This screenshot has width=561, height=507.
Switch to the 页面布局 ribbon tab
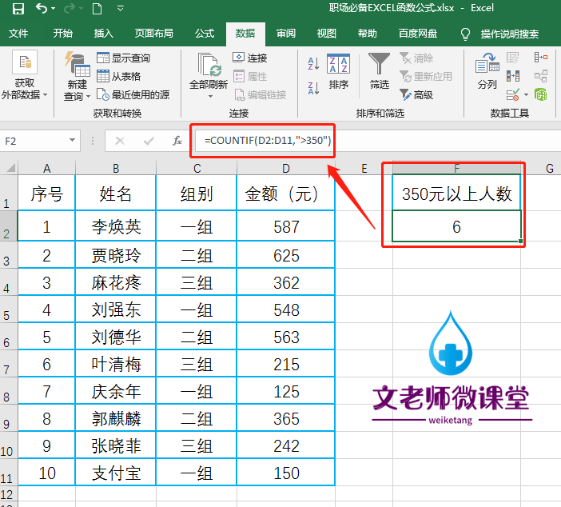[154, 34]
